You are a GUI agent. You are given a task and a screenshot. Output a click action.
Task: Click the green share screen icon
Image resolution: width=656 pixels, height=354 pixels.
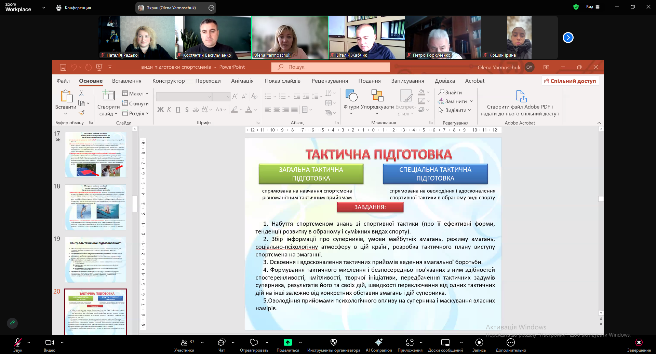click(287, 342)
